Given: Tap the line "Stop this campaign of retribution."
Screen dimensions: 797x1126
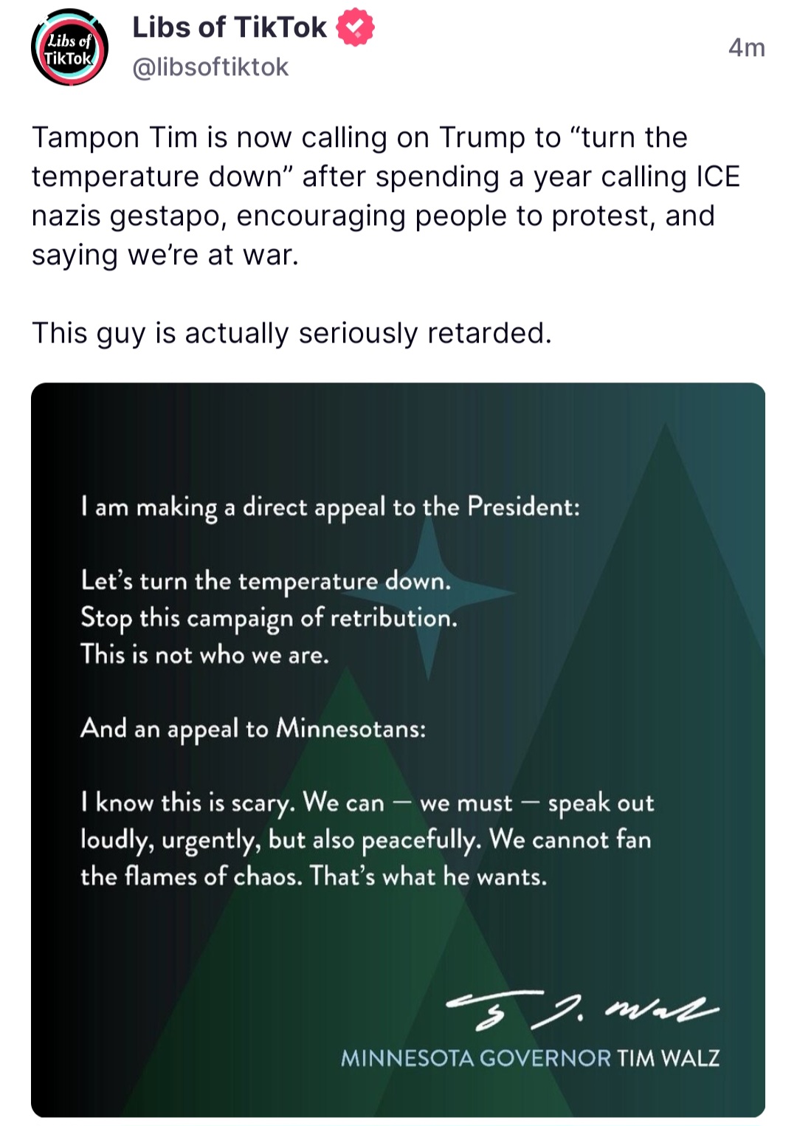Looking at the screenshot, I should [269, 618].
